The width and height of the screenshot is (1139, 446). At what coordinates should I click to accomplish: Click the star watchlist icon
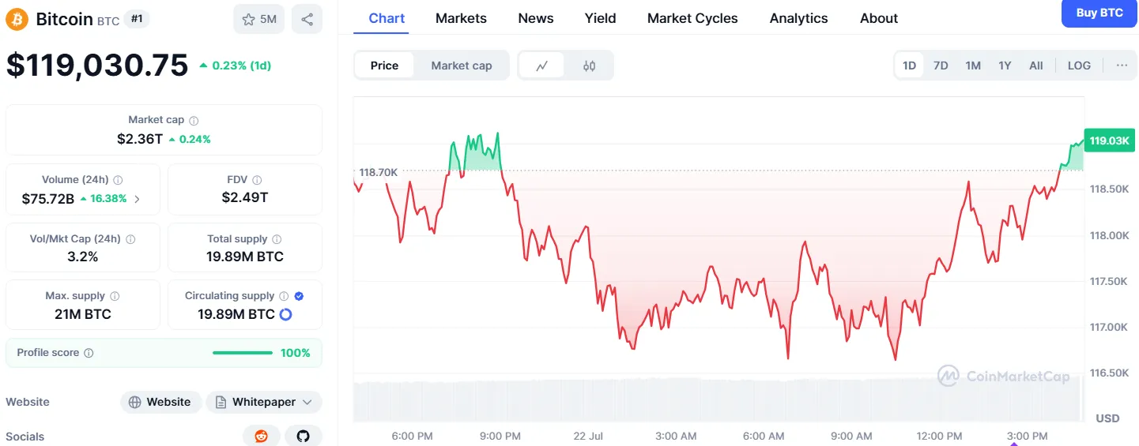pyautogui.click(x=248, y=19)
